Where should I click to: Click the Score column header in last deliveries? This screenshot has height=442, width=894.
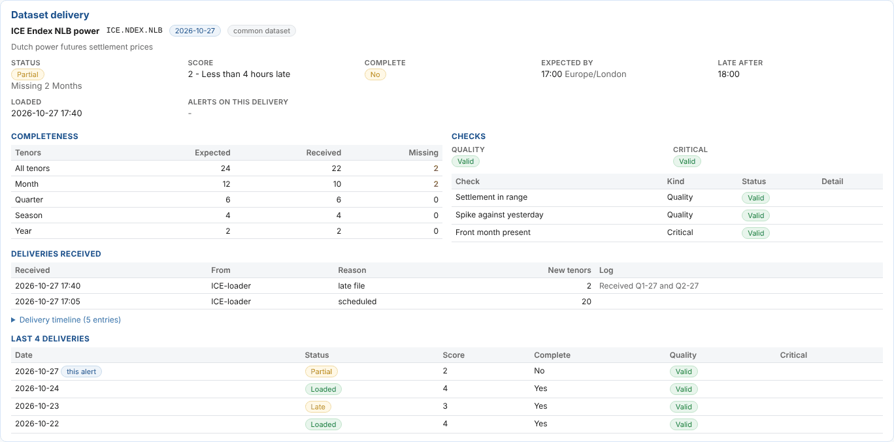(x=454, y=355)
